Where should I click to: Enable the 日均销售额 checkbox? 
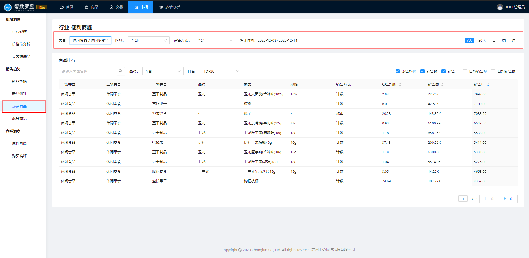pos(493,71)
